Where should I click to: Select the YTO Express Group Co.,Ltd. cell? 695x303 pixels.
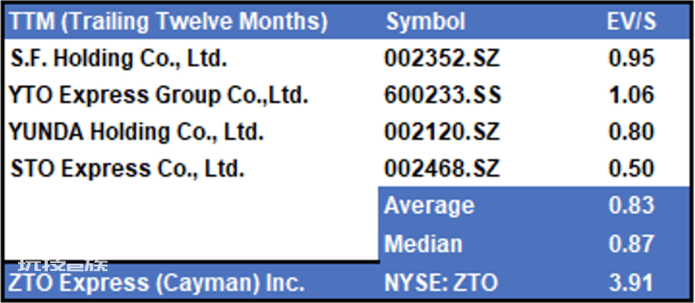pyautogui.click(x=158, y=96)
